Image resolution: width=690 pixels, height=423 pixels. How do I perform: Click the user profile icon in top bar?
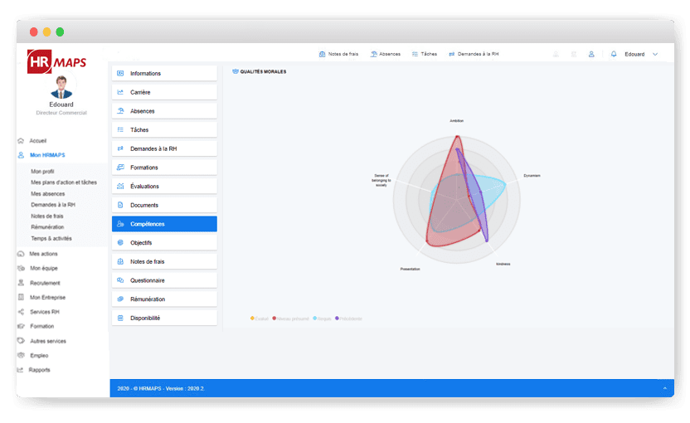[591, 54]
